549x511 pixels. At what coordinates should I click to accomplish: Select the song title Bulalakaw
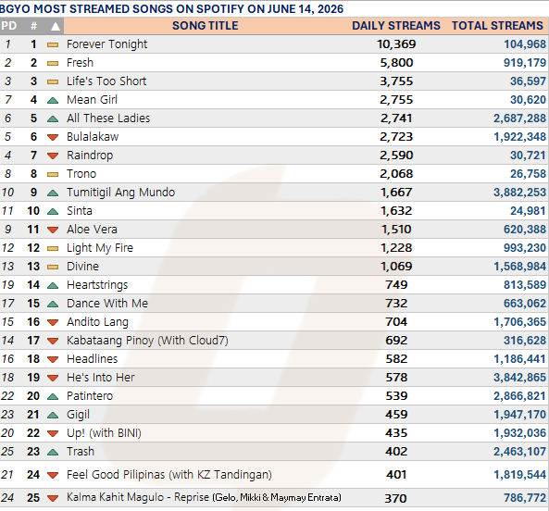click(93, 137)
